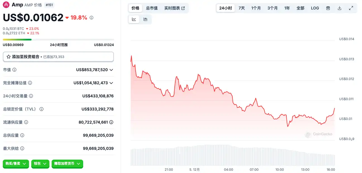Expand the 完全摊薄估值 chevron

click(x=111, y=83)
